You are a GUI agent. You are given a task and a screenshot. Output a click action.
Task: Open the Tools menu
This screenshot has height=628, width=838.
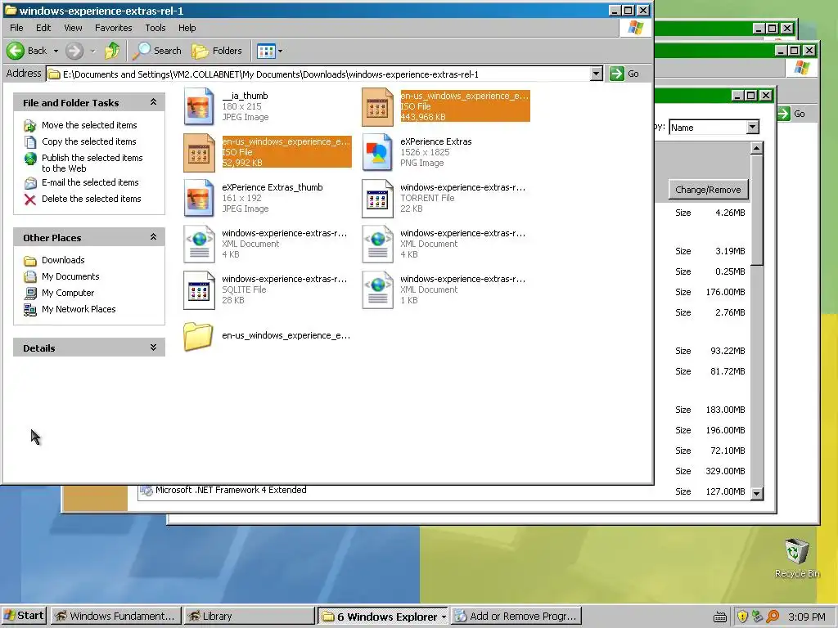point(155,28)
